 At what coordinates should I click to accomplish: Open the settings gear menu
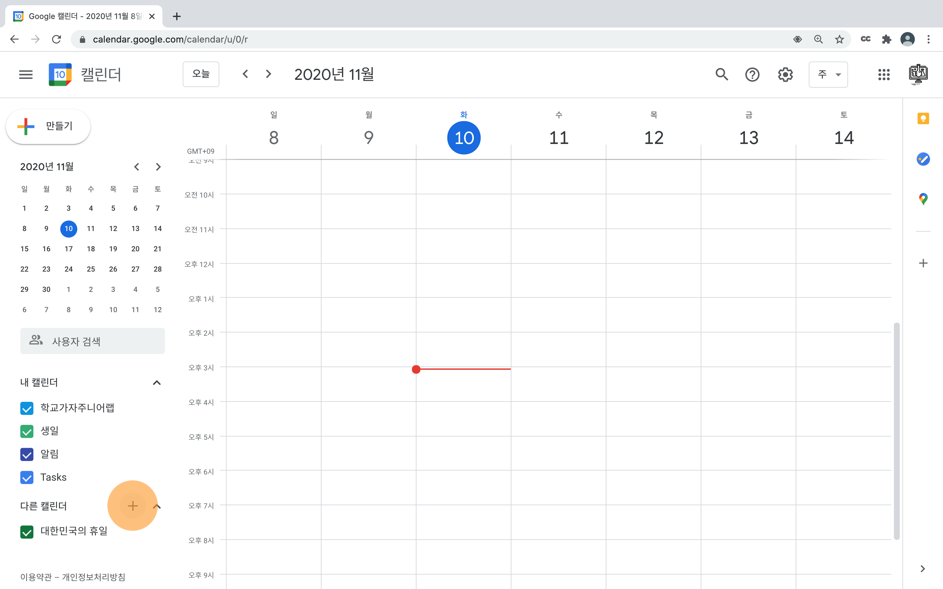pyautogui.click(x=785, y=74)
